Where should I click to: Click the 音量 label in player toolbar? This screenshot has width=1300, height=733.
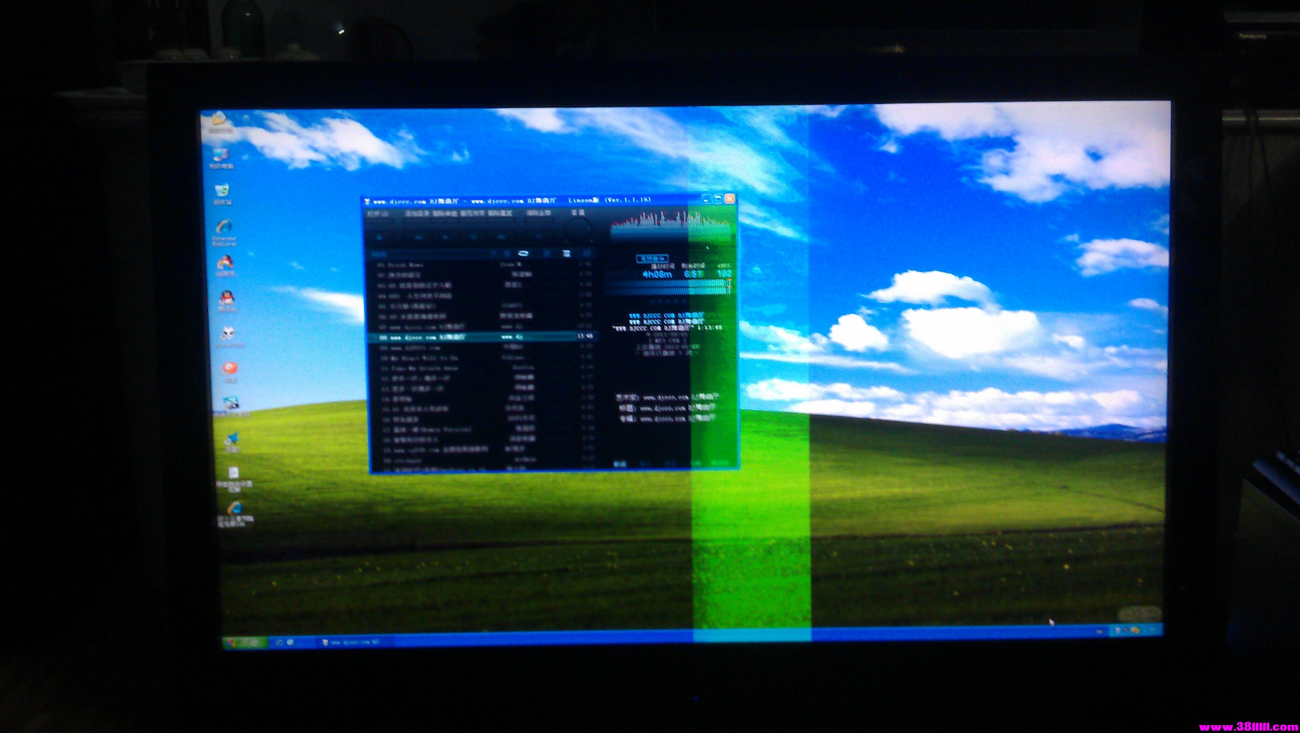(578, 212)
